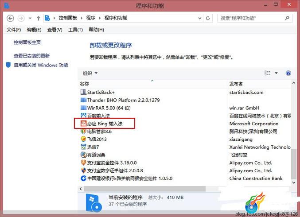This screenshot has height=217, width=300.
Task: Click the magnifier search icon
Action: click(x=287, y=18)
